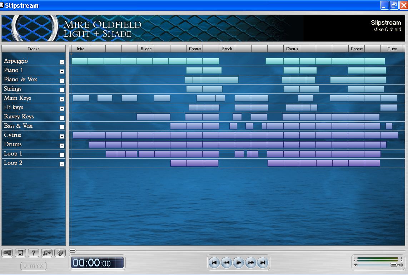Select the Chorus marker following the Break
408x275 pixels.
tap(292, 49)
